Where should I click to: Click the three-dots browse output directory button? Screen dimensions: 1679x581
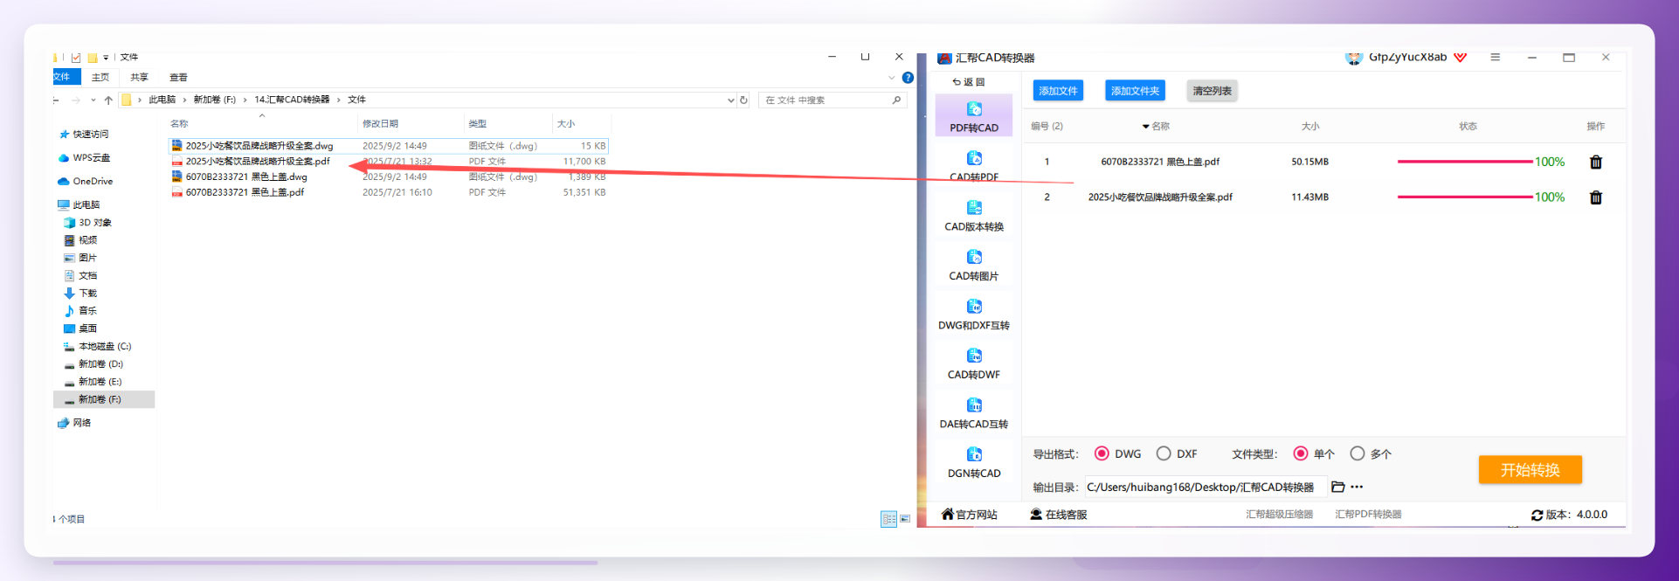(1357, 487)
